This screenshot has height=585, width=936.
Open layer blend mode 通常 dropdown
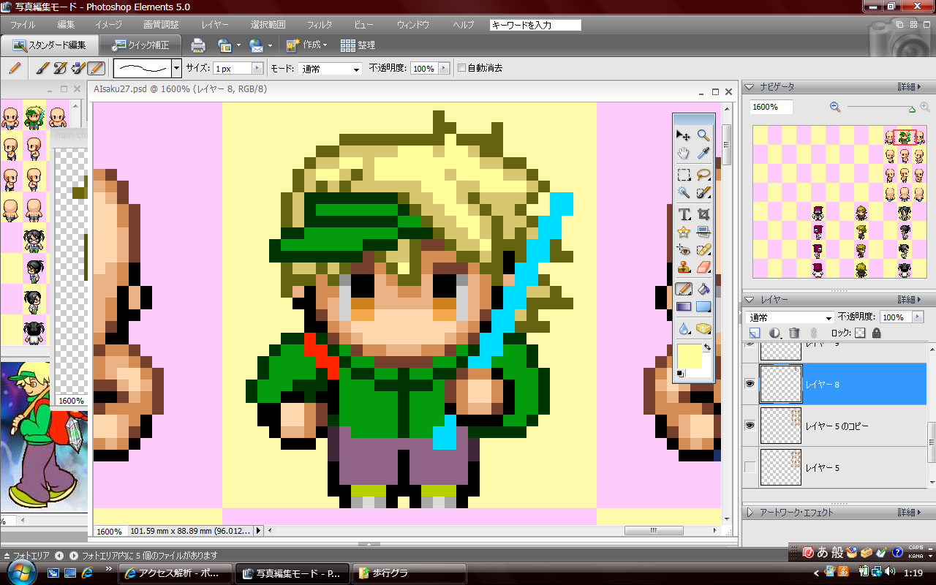(x=790, y=317)
